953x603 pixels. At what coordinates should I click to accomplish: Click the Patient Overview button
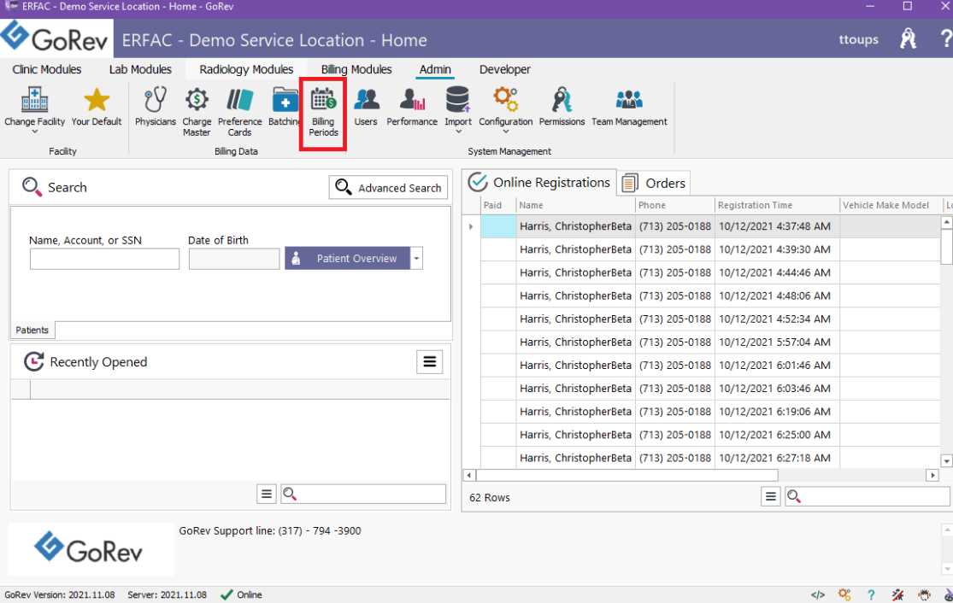point(348,258)
